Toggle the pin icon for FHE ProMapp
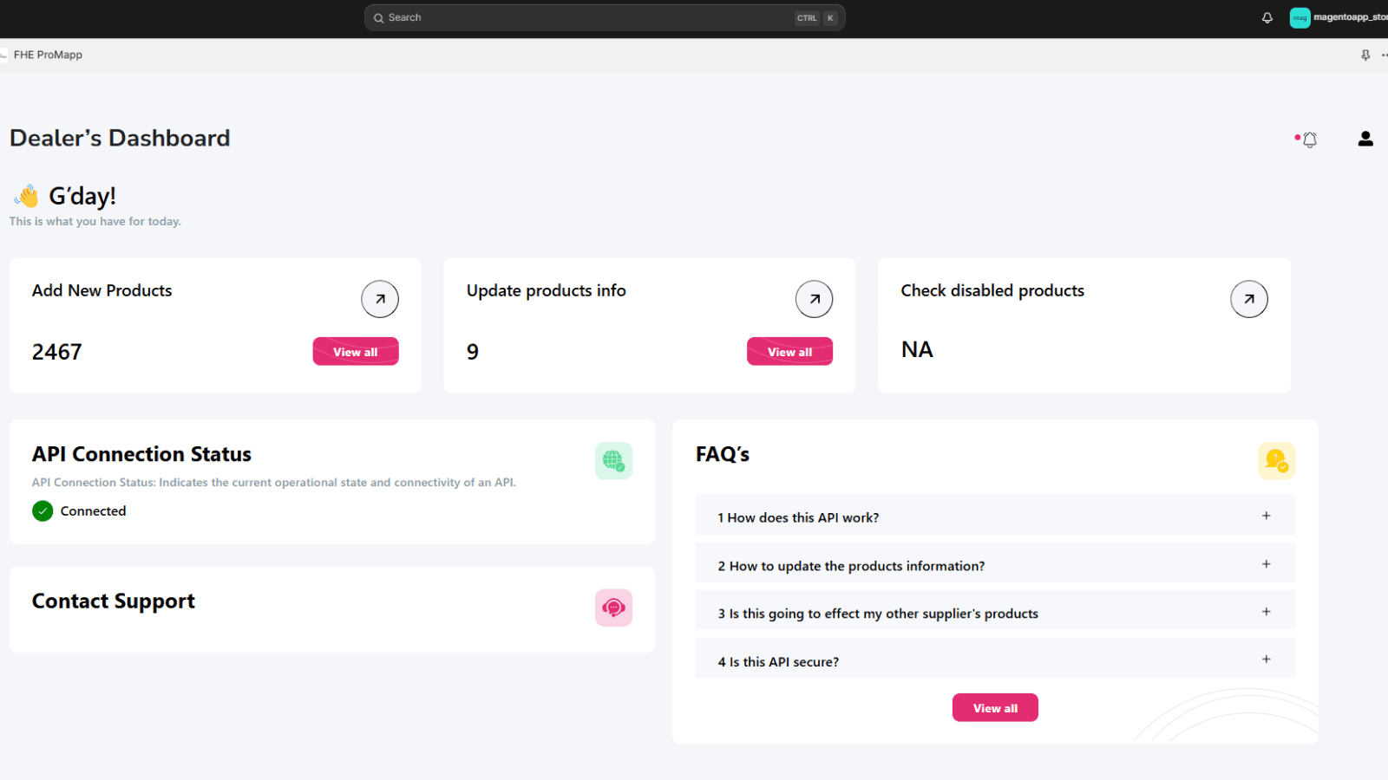Viewport: 1388px width, 780px height. tap(1365, 55)
